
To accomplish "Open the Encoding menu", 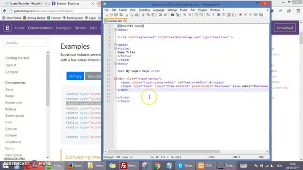I will pyautogui.click(x=144, y=10).
